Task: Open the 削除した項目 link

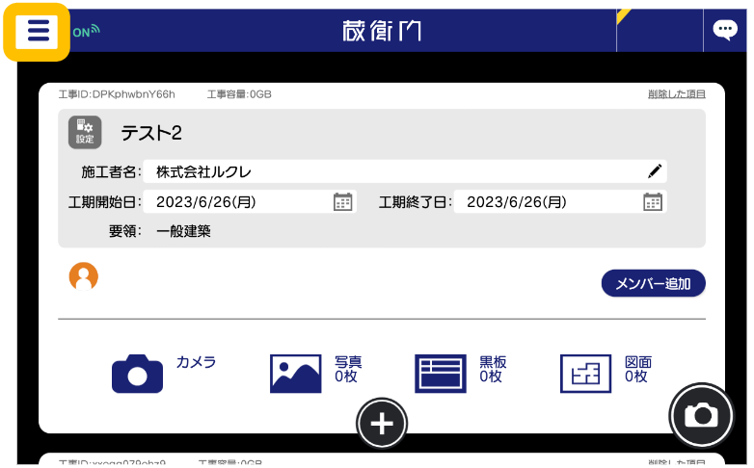Action: point(677,94)
